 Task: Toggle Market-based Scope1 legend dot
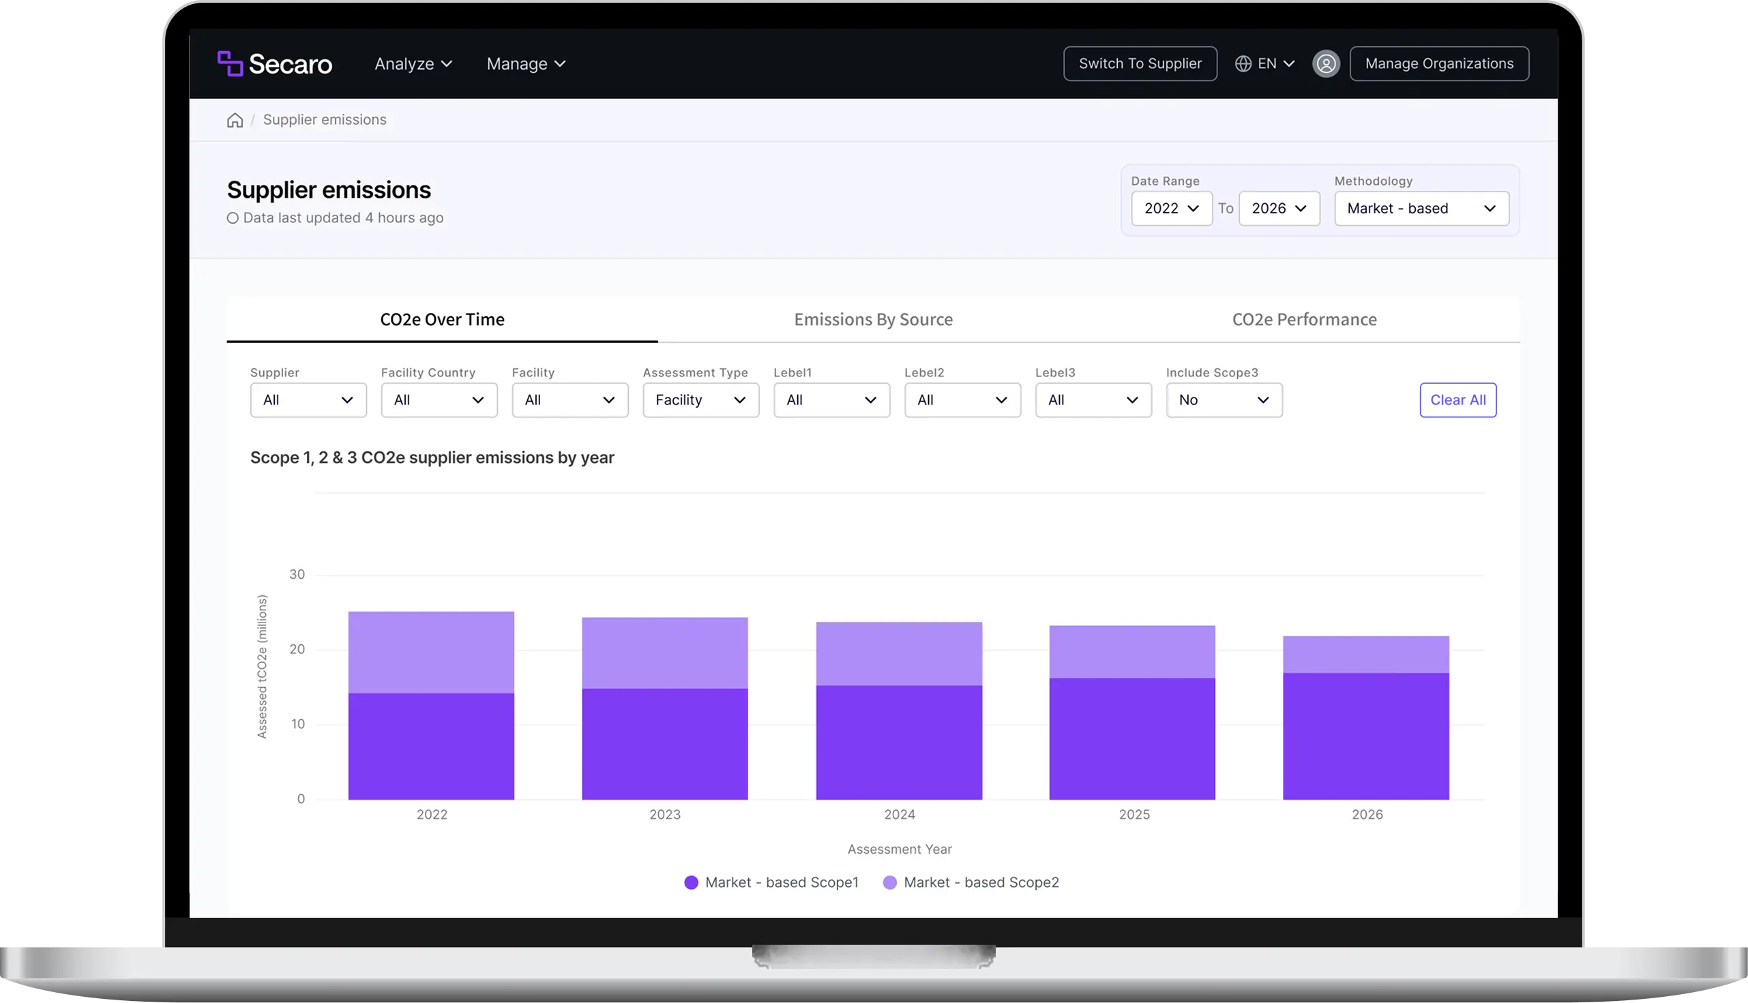coord(691,882)
